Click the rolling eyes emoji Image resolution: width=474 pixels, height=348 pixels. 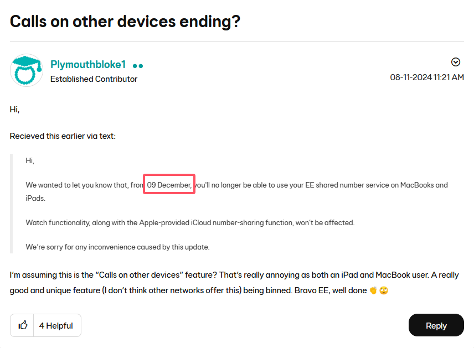tap(384, 290)
